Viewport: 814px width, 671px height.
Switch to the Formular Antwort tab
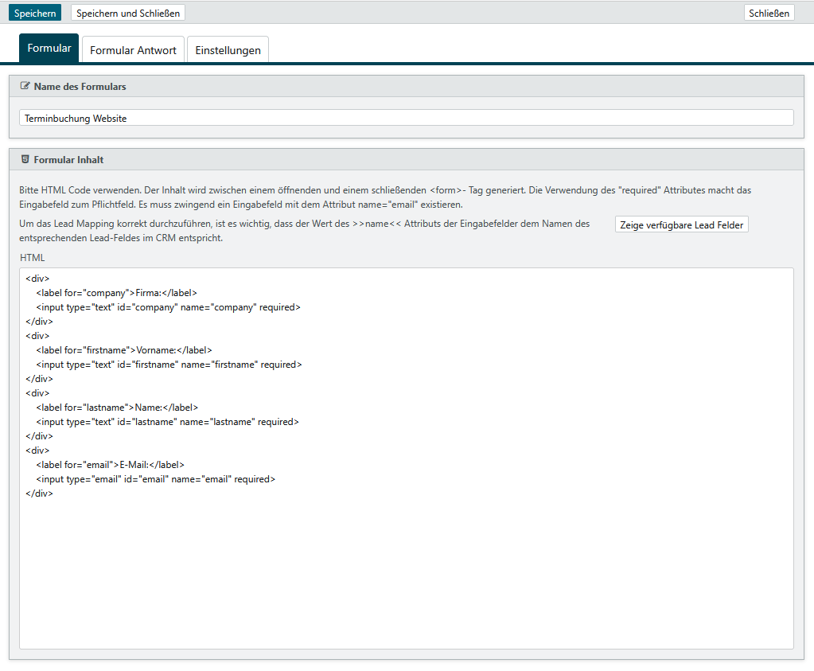pyautogui.click(x=133, y=50)
